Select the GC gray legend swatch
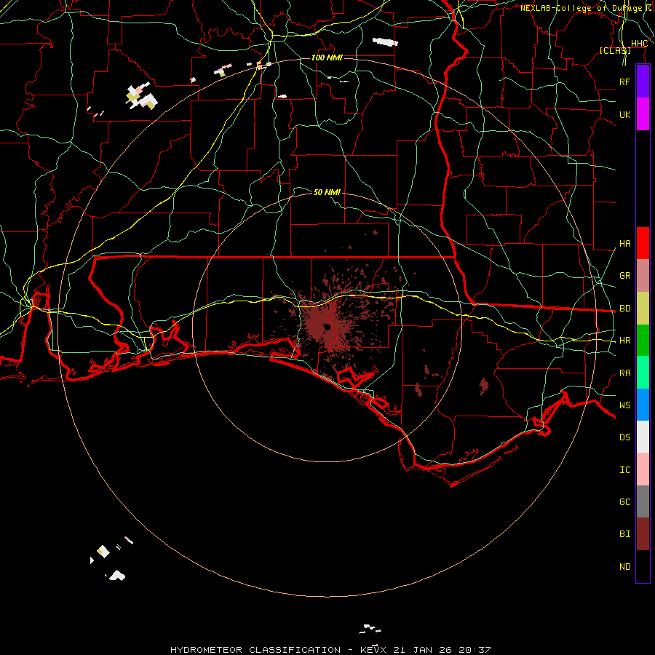Viewport: 655px width, 655px height. (643, 501)
